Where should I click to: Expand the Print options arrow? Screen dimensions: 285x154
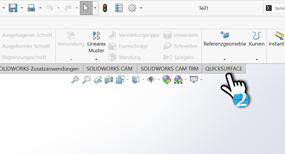point(40,8)
